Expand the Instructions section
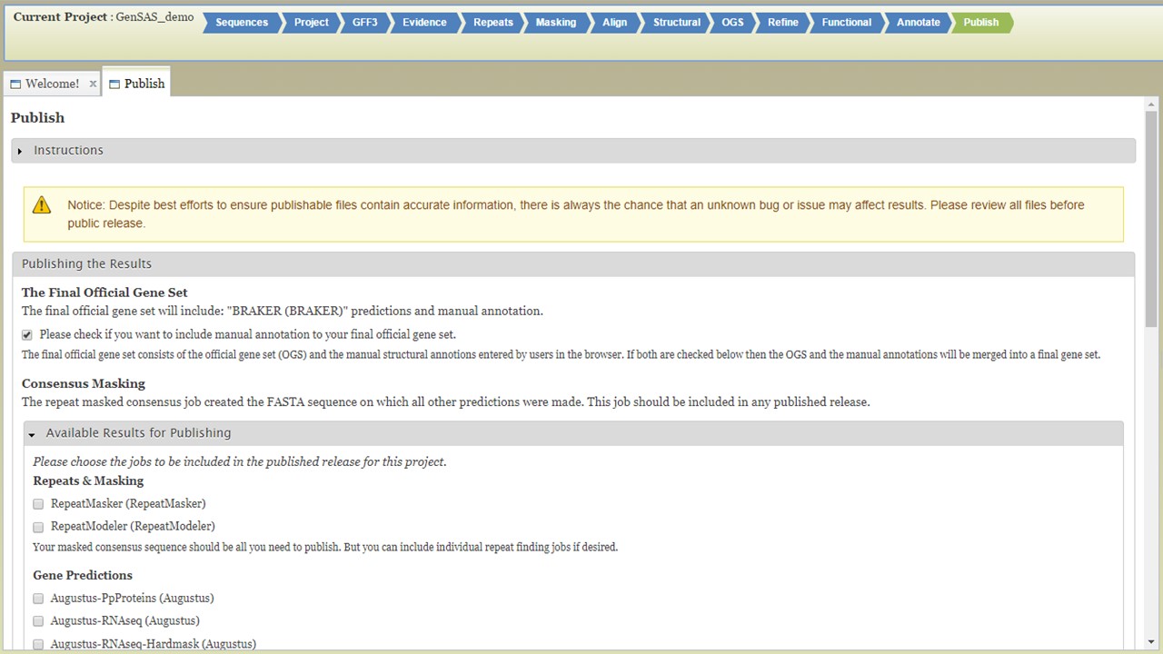Viewport: 1163px width, 654px height. click(573, 151)
